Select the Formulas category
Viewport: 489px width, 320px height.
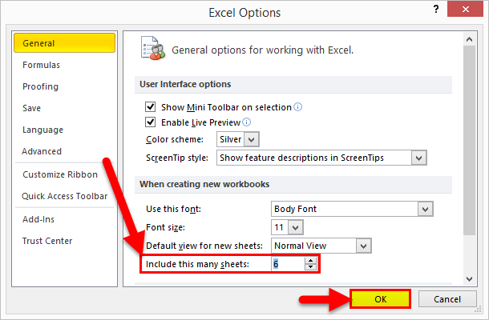coord(42,65)
